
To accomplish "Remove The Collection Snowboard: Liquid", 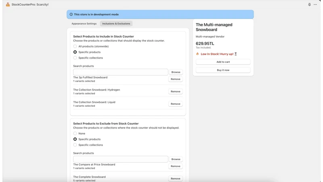I will pyautogui.click(x=176, y=104).
